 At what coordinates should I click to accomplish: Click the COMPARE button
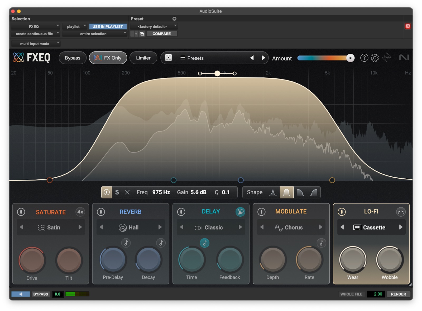point(161,34)
